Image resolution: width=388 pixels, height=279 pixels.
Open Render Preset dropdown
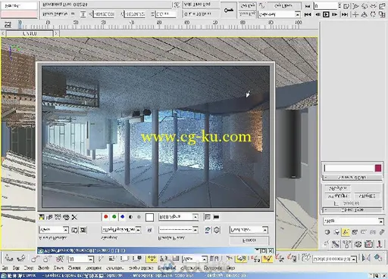[x=178, y=230]
